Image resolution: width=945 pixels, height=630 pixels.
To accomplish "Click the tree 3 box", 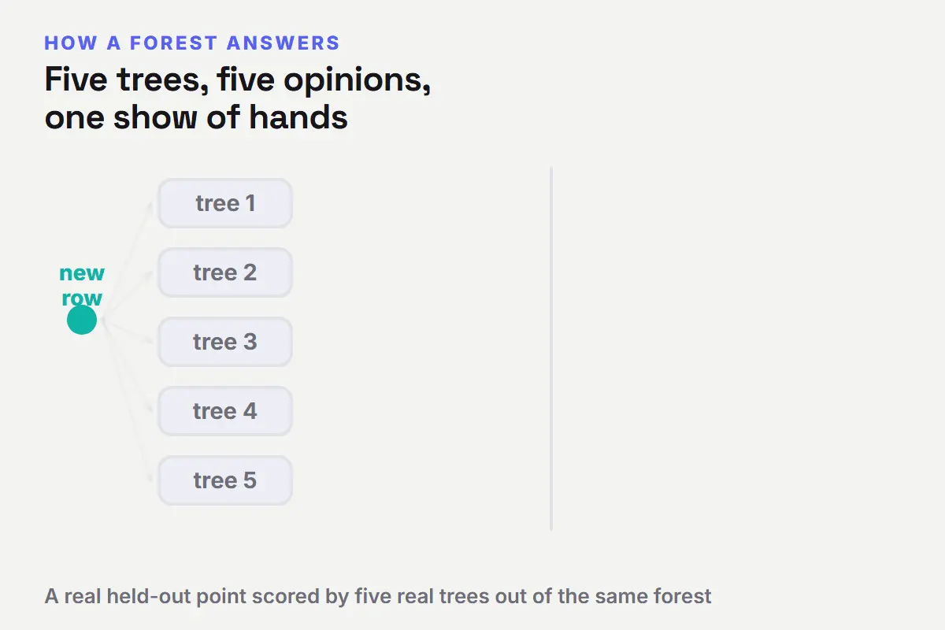I will (x=225, y=342).
